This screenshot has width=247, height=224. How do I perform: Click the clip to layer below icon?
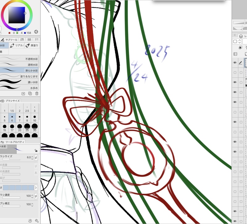coord(241,48)
